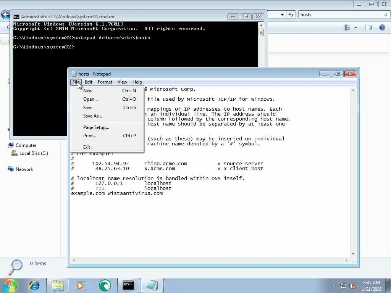This screenshot has width=391, height=293.
Task: Switch to the cmd.exe taskbar button
Action: tap(128, 285)
